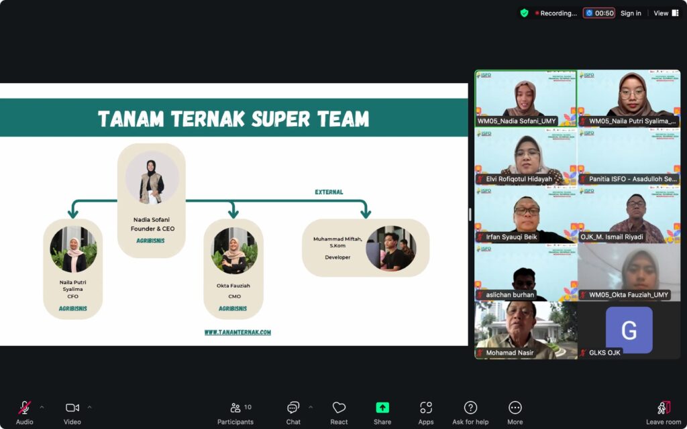The image size is (687, 429).
Task: Click AGRIBISNIS label under Nadia Sofani
Action: point(150,241)
